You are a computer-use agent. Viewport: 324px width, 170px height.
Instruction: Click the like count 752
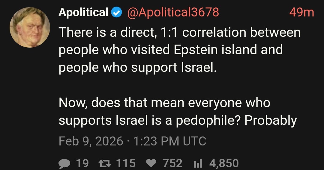click(x=172, y=163)
